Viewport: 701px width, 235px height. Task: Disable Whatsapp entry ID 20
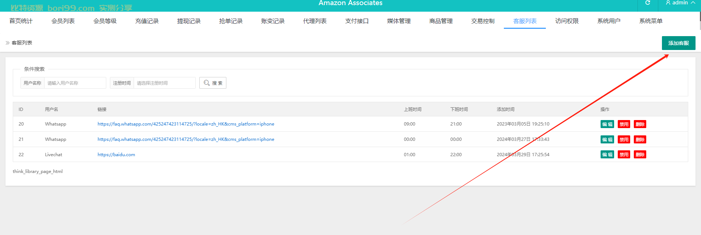tap(624, 124)
